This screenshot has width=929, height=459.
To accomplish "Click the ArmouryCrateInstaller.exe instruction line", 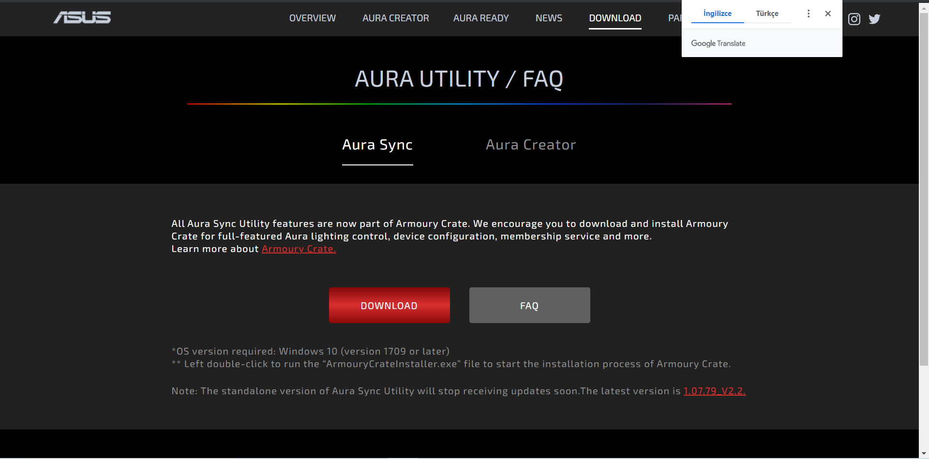I will 451,364.
